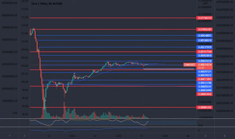The width and height of the screenshot is (235, 139).
Task: Click the B scale label at bottom
Action: pyautogui.click(x=225, y=136)
